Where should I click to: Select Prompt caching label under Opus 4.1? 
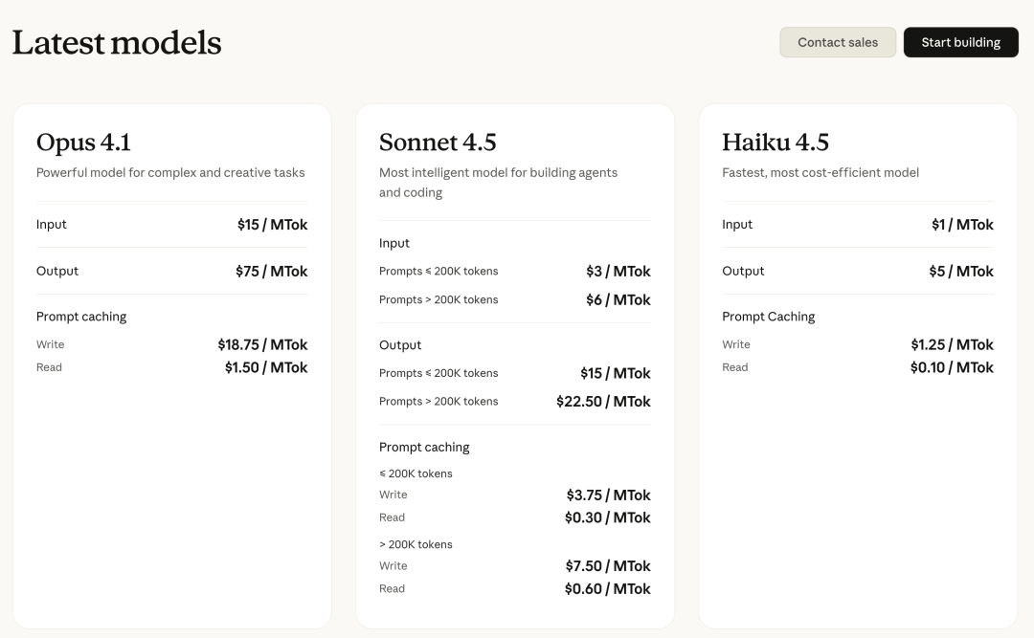click(x=82, y=316)
